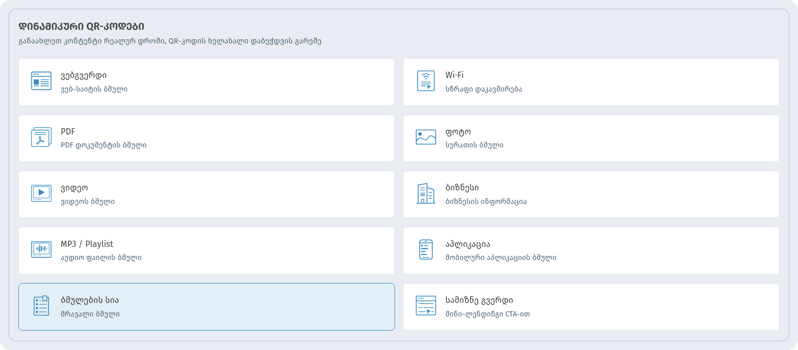798x350 pixels.
Task: Click the დინამიკური QR-კოდები heading
Action: click(x=81, y=26)
